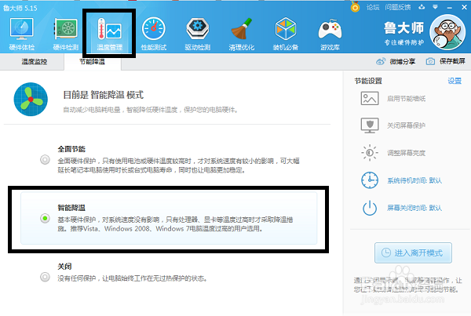Click the 鲁大师 mascot avatar

click(x=447, y=32)
